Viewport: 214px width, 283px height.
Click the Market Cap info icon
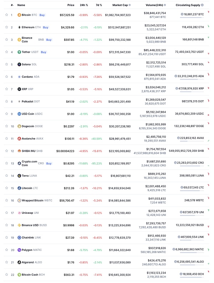[130, 5]
